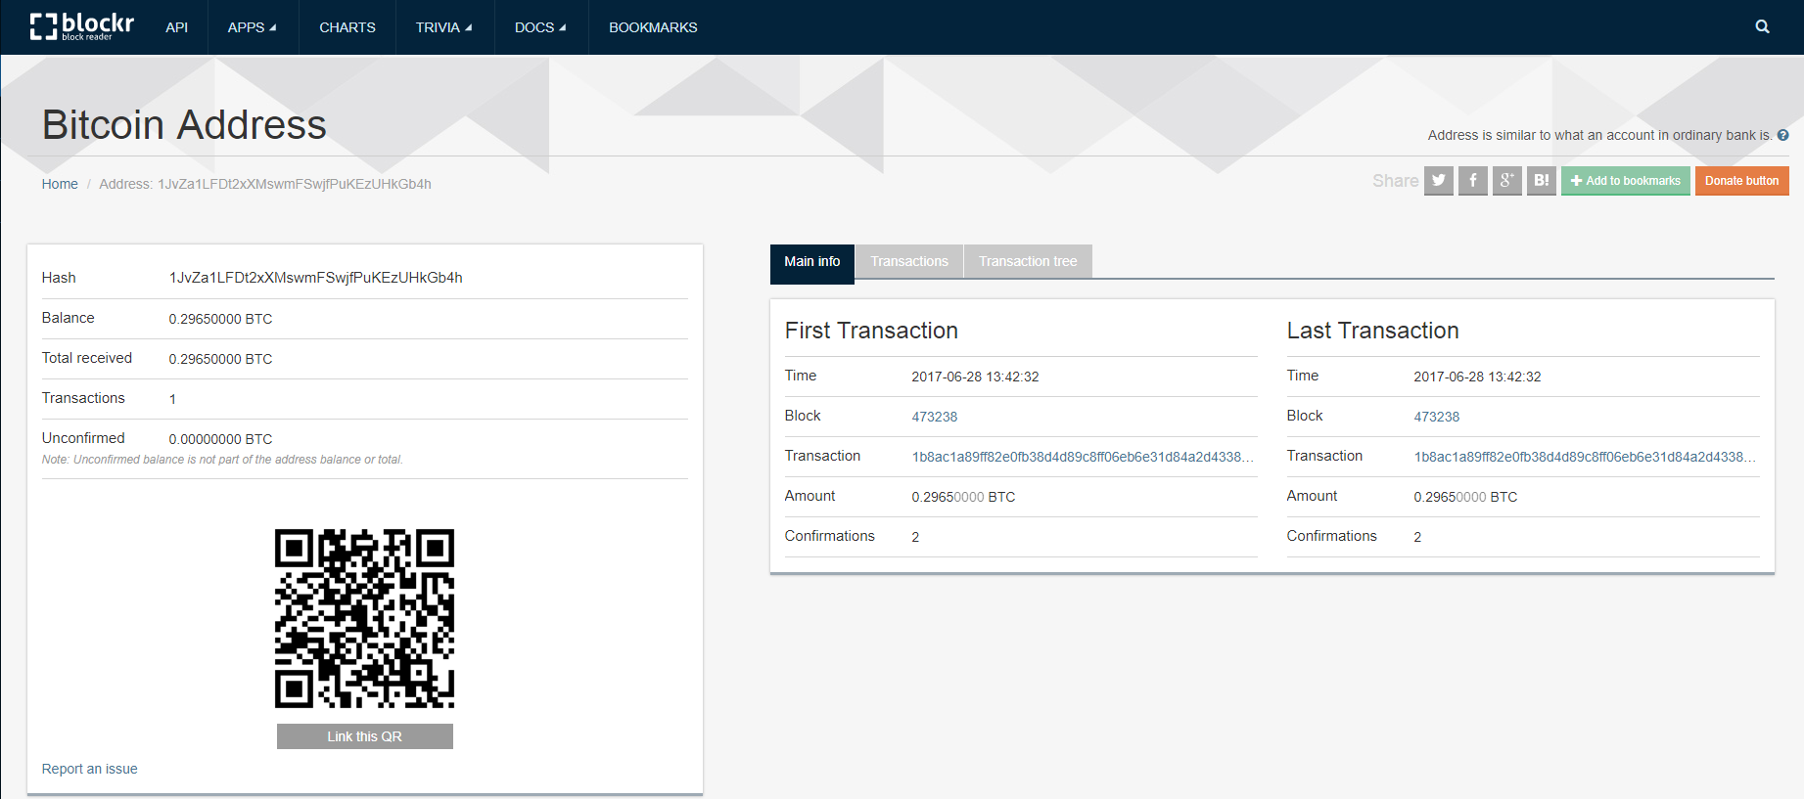Switch to the Transactions tab
The width and height of the screenshot is (1804, 799).
(x=909, y=261)
